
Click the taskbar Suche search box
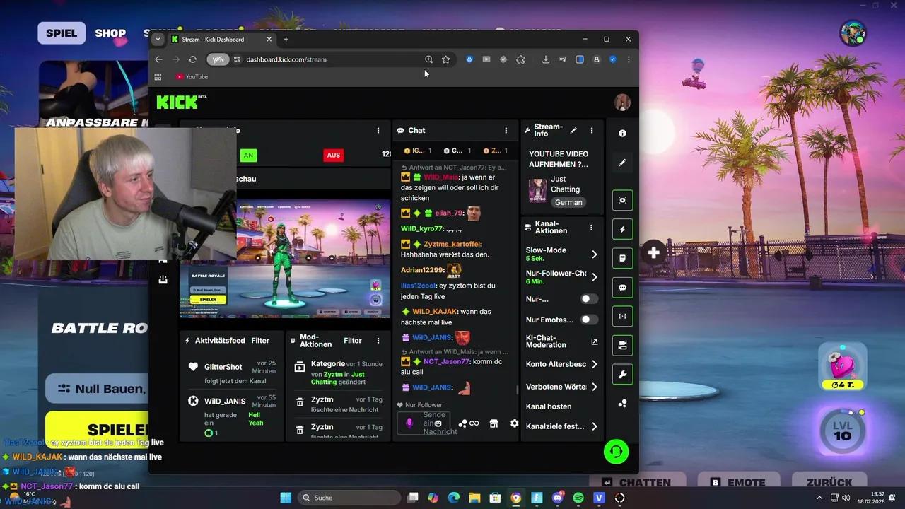349,498
